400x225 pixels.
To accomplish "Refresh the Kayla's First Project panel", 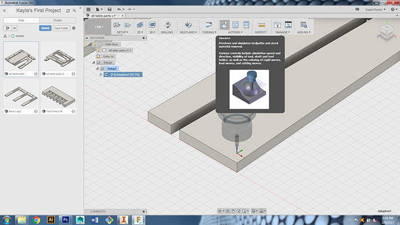I will click(x=68, y=11).
